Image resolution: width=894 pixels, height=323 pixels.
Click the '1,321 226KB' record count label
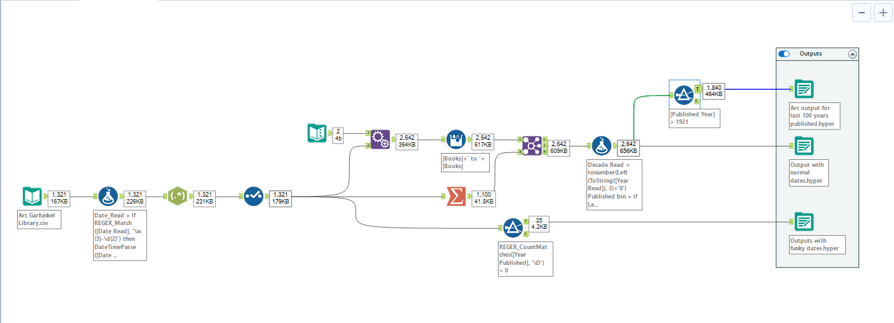[x=135, y=198]
